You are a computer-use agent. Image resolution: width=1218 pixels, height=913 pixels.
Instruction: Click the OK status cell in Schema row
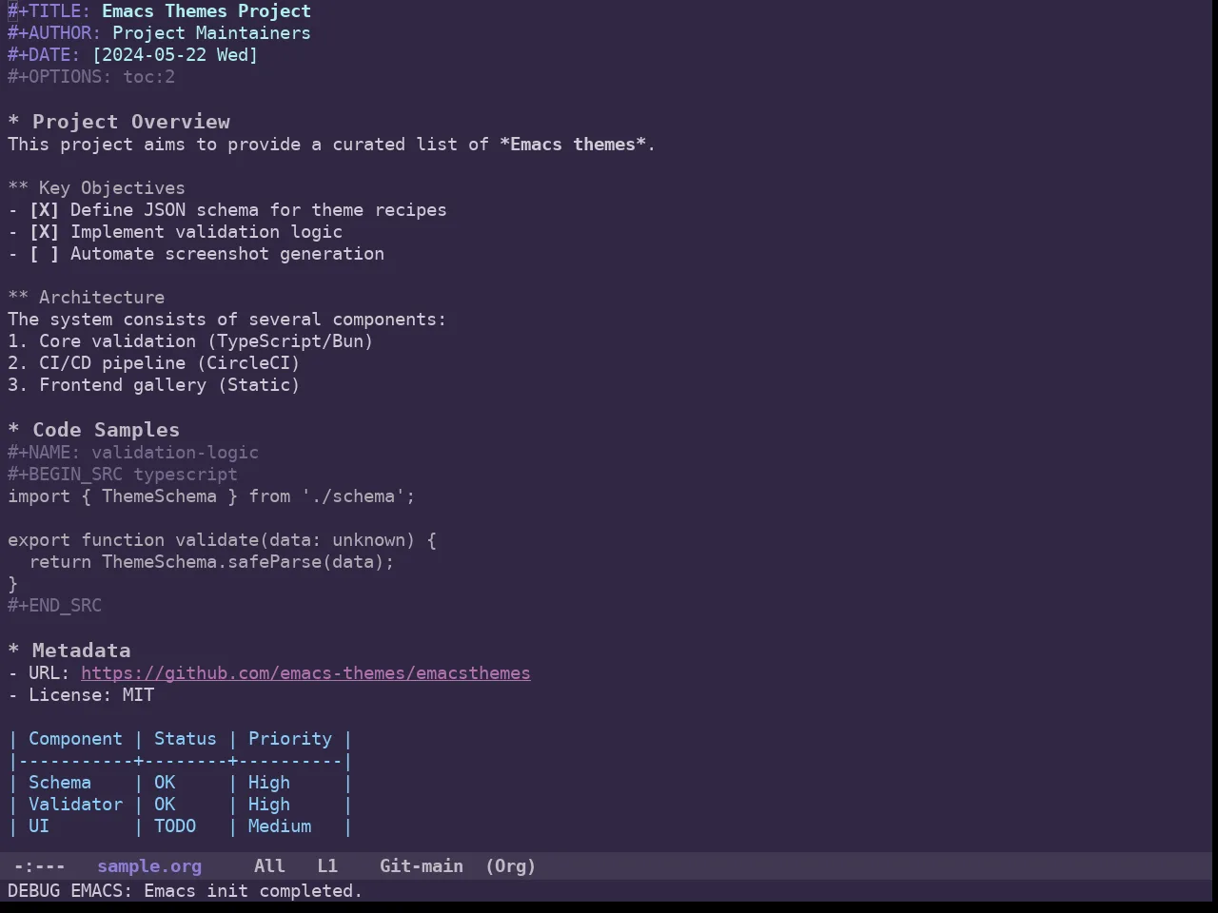tap(165, 783)
